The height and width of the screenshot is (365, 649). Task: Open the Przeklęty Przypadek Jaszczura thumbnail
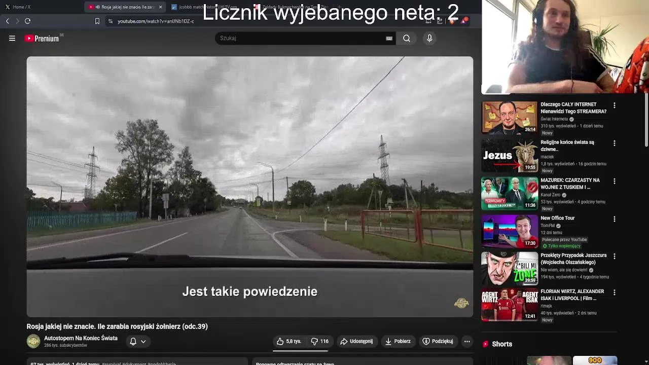coord(509,269)
